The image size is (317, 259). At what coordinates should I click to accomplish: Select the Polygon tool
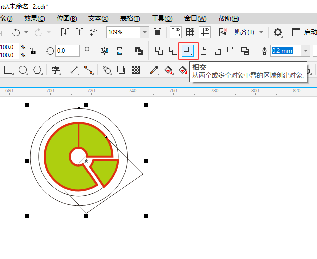click(x=37, y=70)
